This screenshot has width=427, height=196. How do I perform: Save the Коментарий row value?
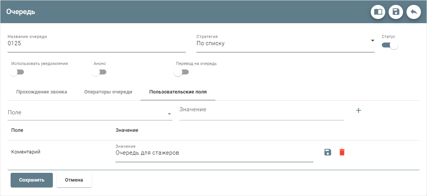[327, 152]
